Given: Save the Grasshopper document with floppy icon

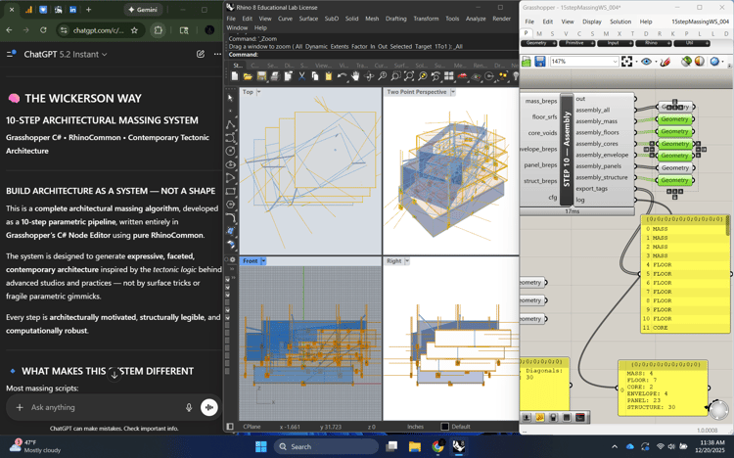Looking at the screenshot, I should point(539,62).
